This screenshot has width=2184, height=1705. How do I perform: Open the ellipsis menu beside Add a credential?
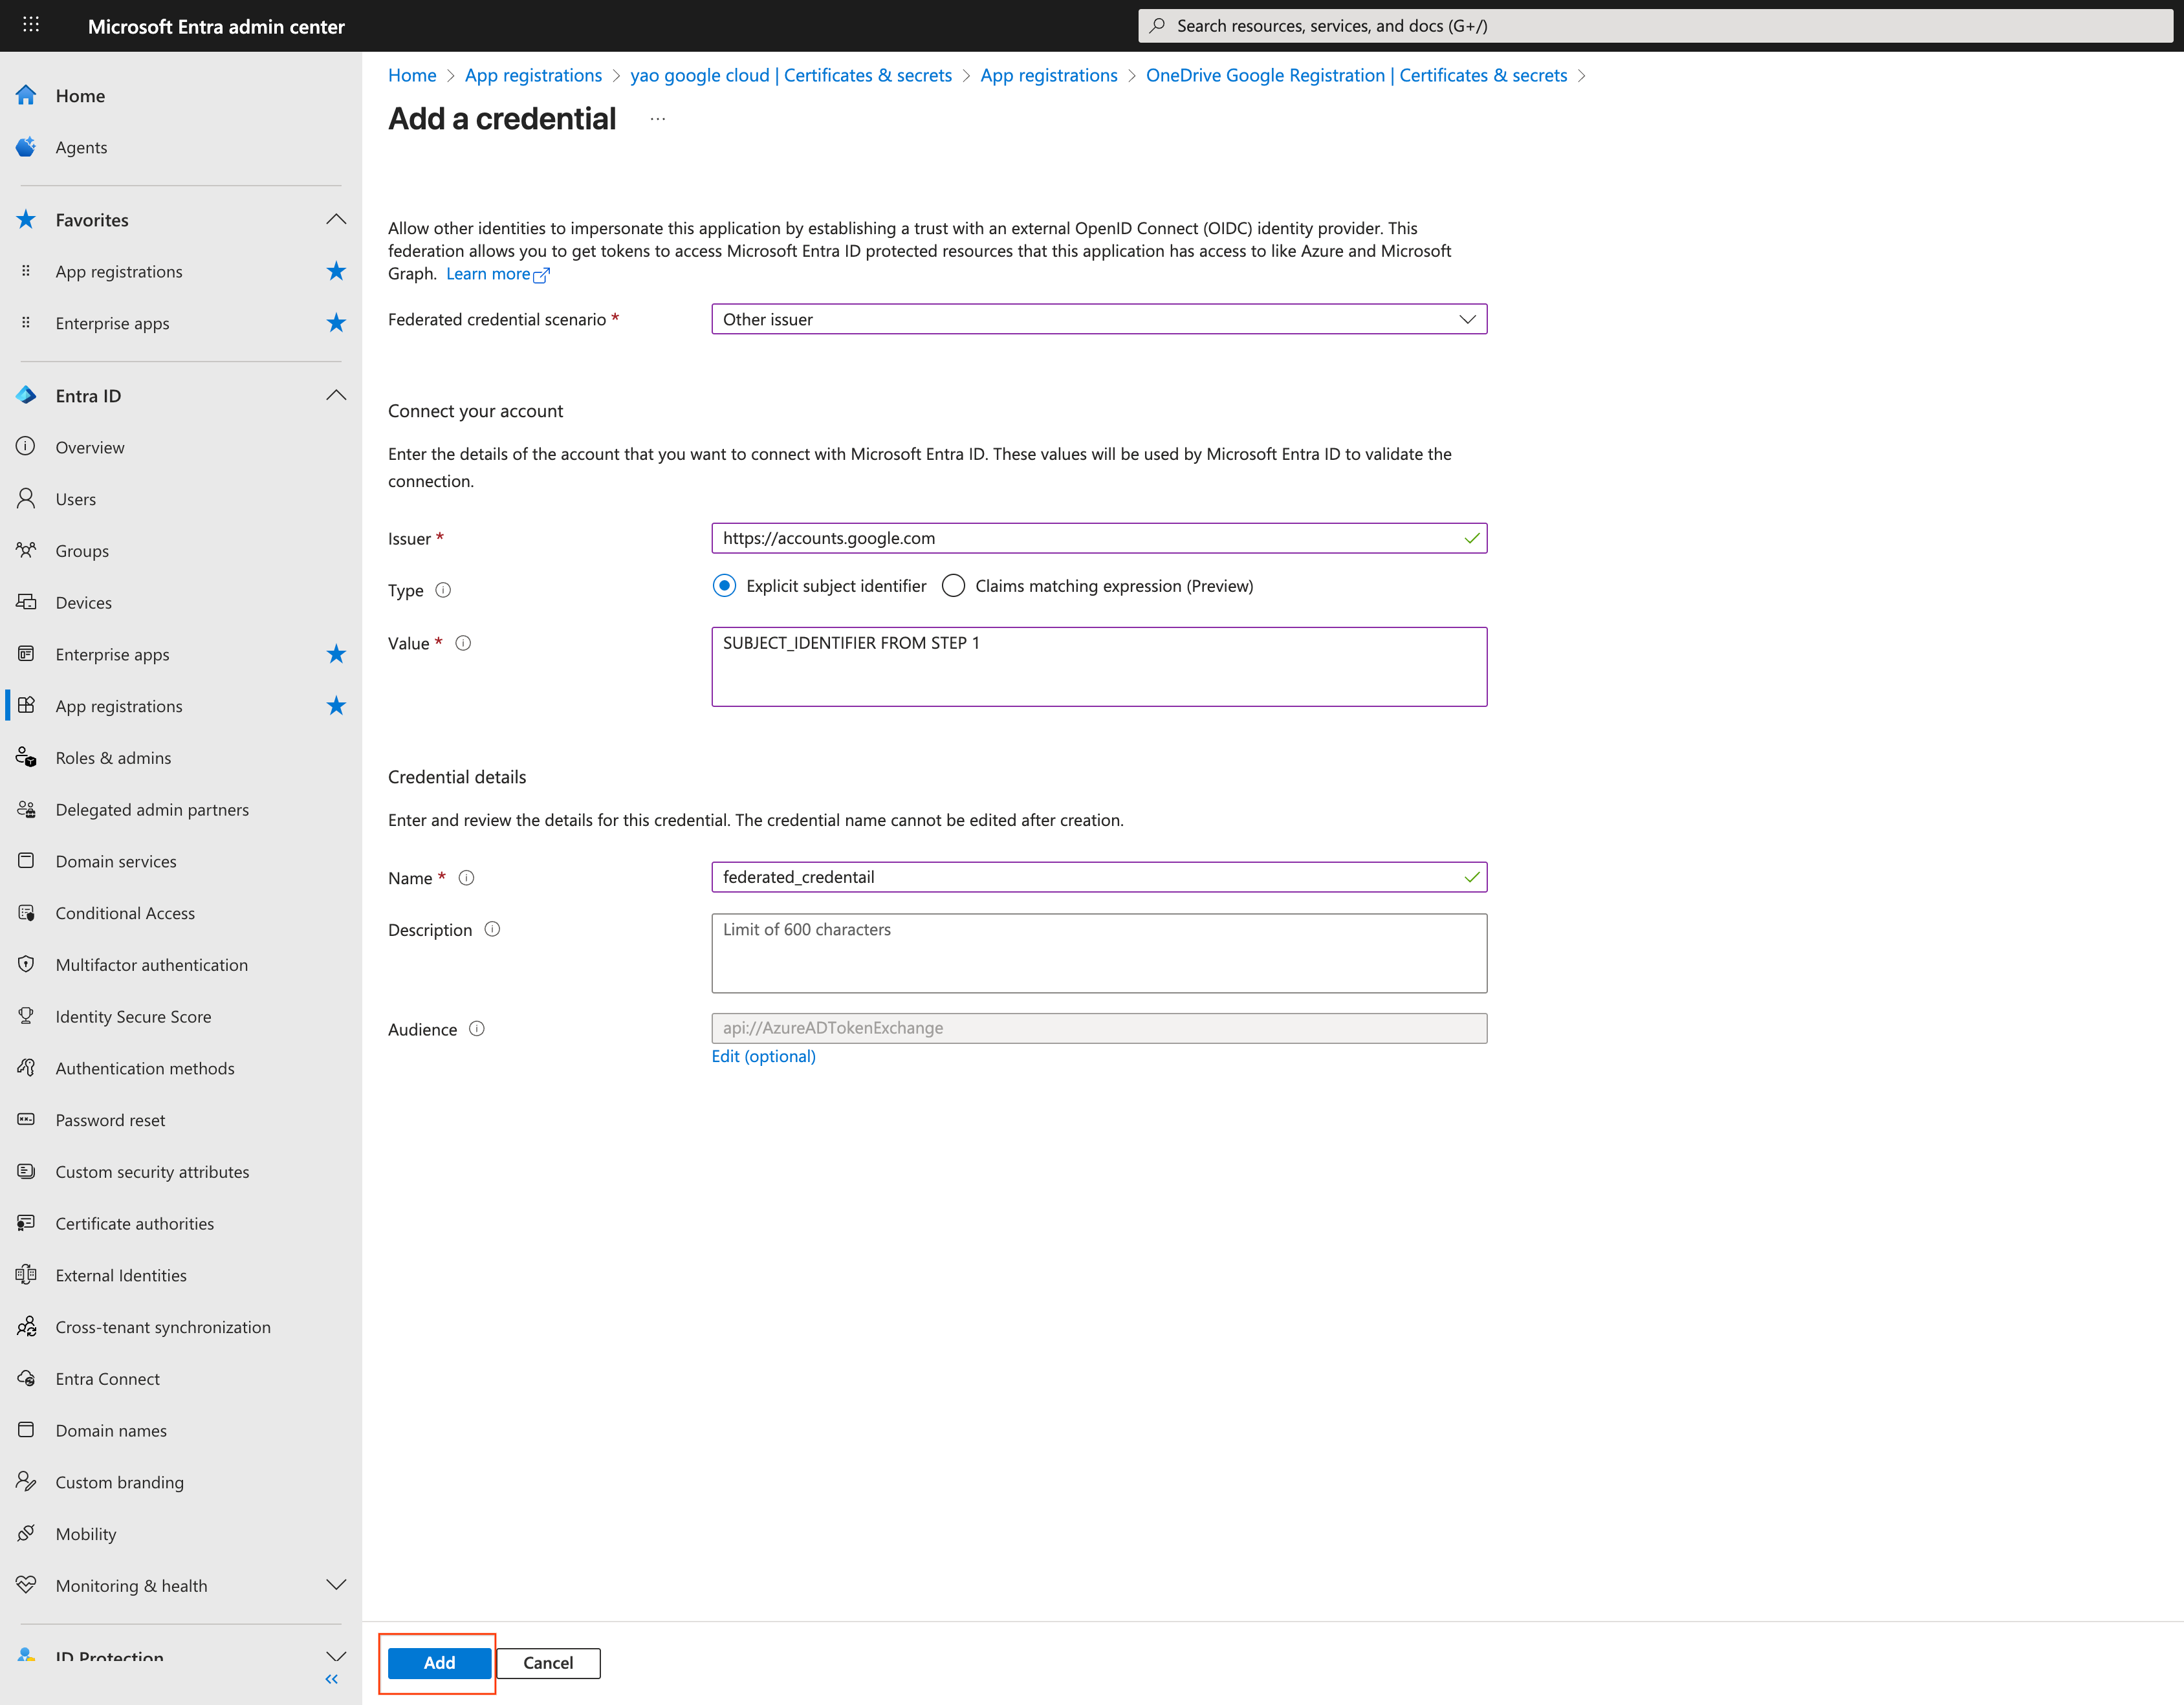point(657,118)
